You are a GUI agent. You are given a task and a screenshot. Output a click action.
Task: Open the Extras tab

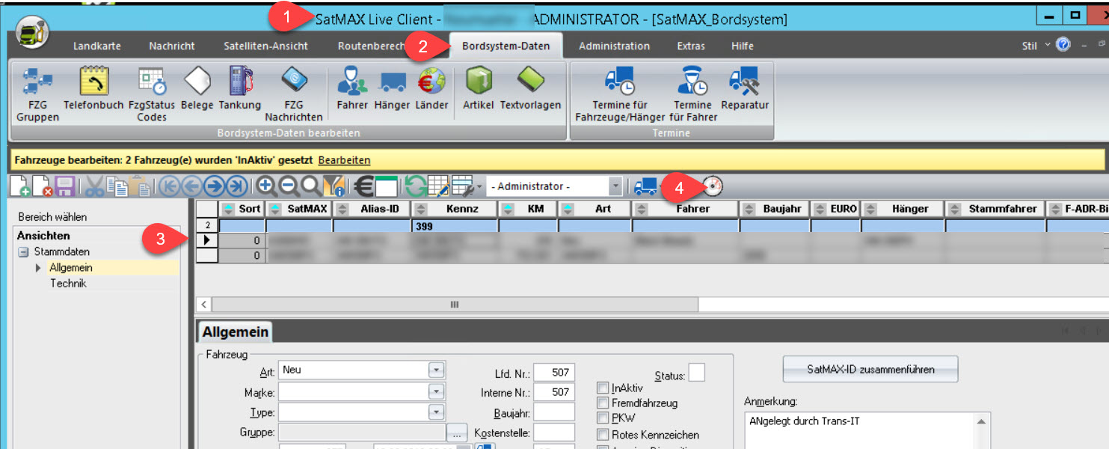coord(691,46)
